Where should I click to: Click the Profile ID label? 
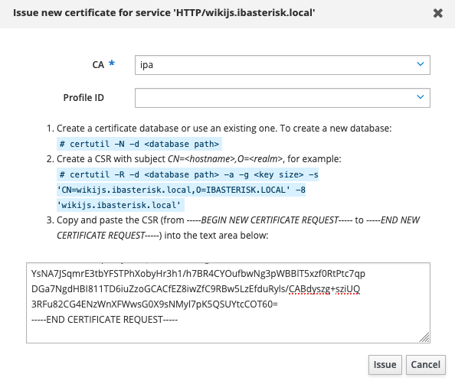[83, 98]
